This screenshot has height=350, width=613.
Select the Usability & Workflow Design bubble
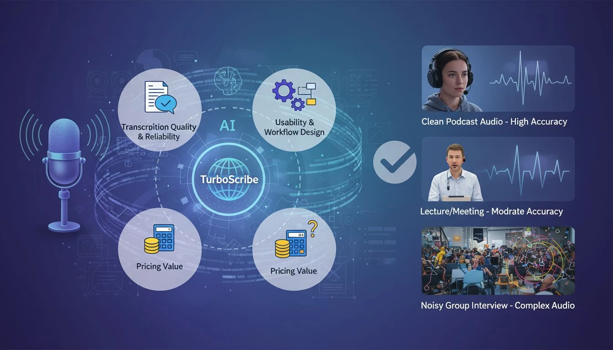[x=294, y=110]
